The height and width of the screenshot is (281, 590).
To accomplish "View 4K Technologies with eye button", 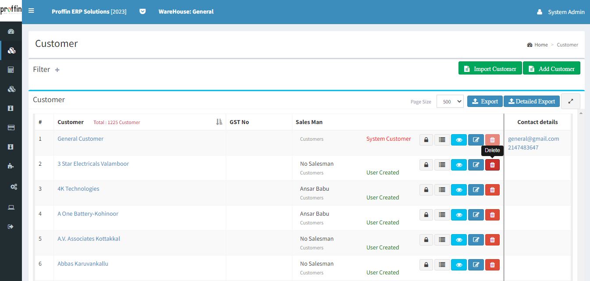I will [x=459, y=190].
